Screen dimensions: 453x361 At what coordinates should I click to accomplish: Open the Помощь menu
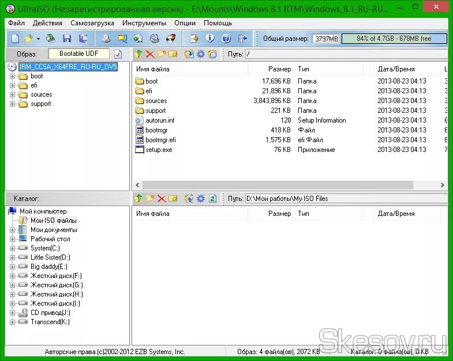(x=218, y=23)
